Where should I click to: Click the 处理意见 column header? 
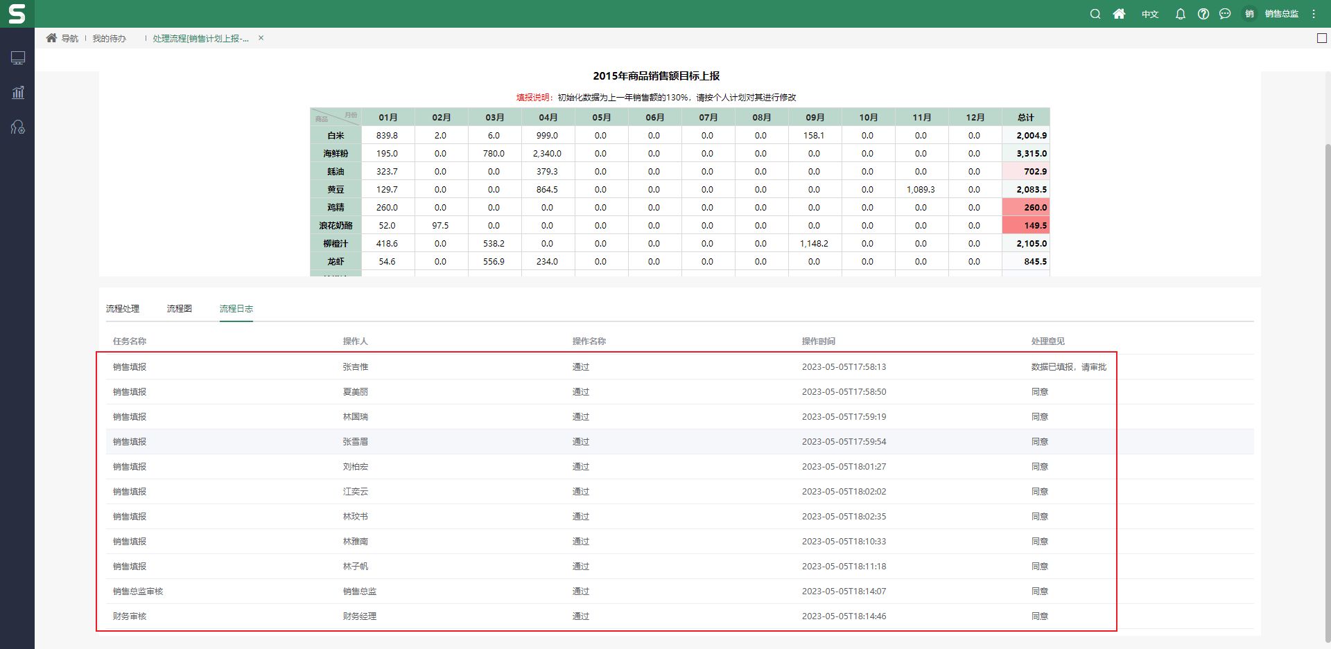pyautogui.click(x=1048, y=341)
